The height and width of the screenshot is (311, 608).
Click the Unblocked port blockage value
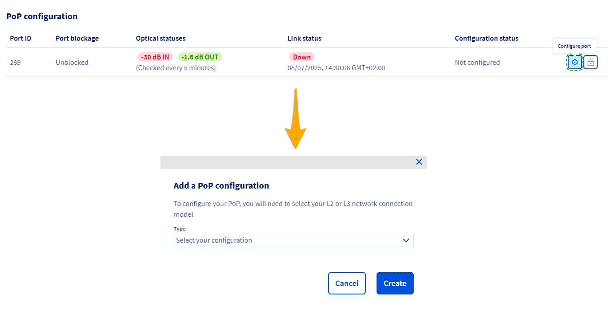72,63
